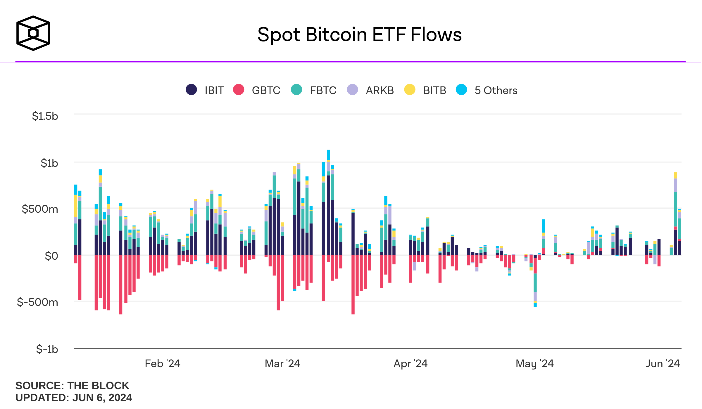Click the 5 Others cyan legend dot
Image resolution: width=702 pixels, height=409 pixels.
click(x=461, y=90)
